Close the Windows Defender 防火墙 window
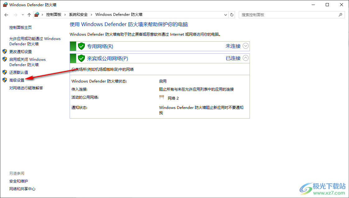The image size is (349, 198). 342,5
